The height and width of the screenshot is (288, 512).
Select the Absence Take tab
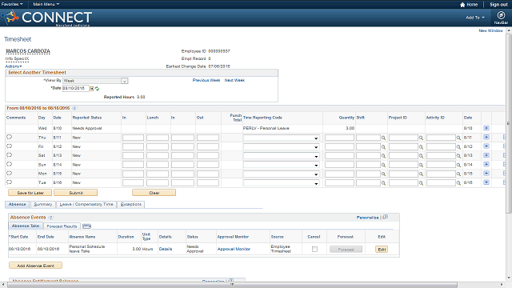(x=26, y=226)
